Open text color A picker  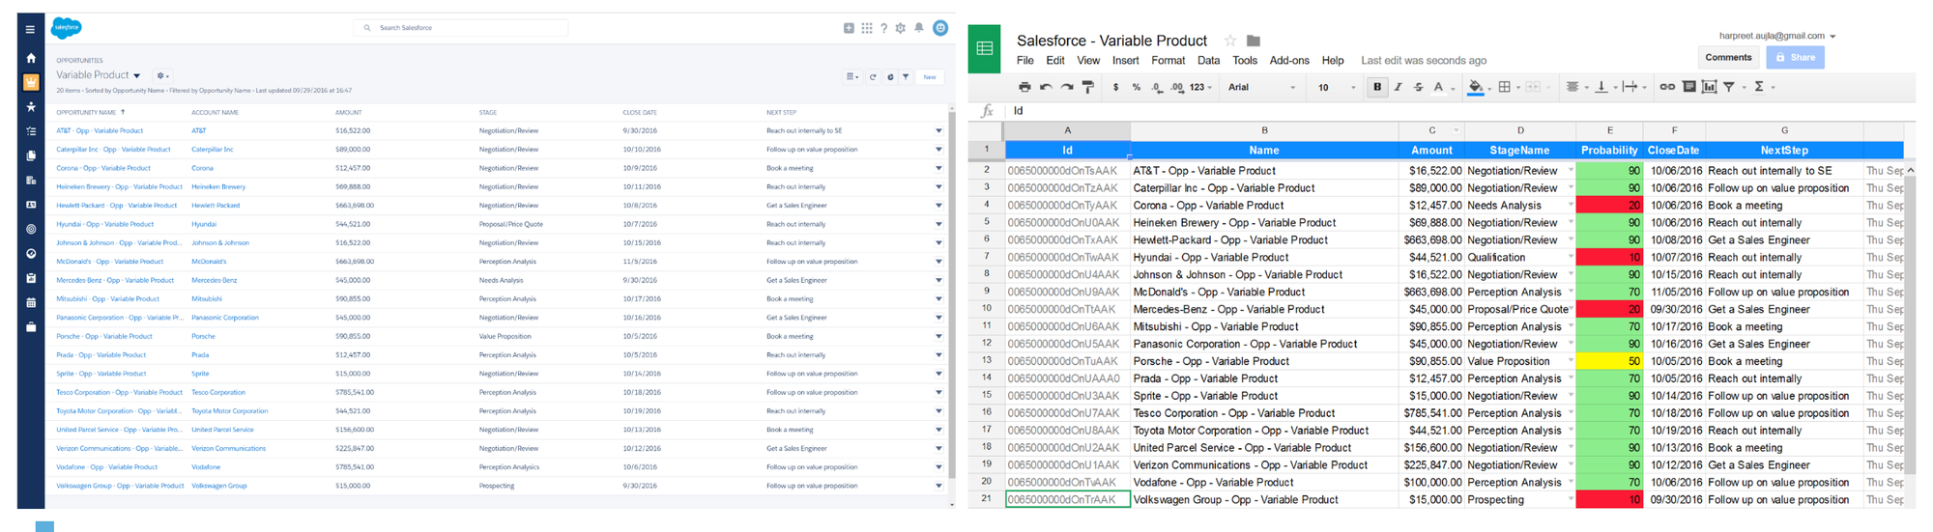1438,87
